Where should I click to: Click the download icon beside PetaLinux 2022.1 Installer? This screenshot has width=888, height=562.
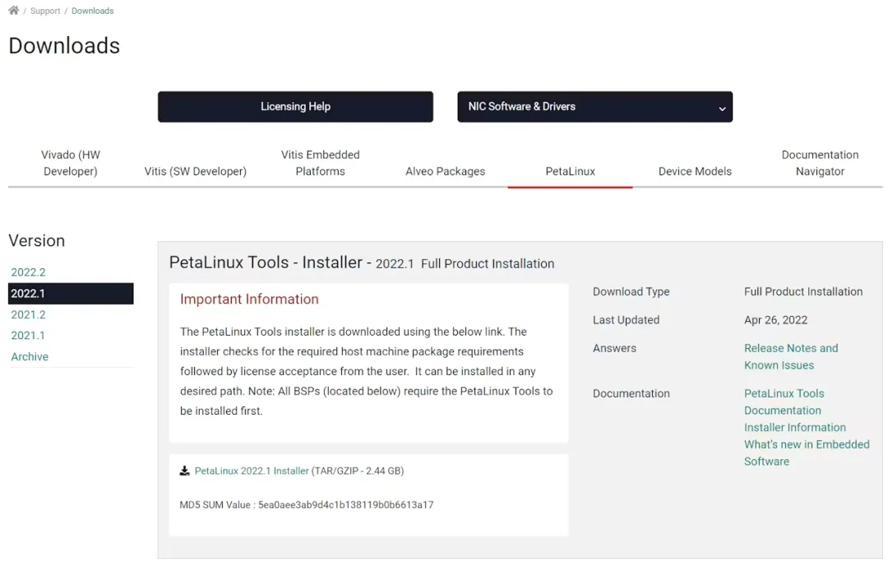click(x=185, y=471)
